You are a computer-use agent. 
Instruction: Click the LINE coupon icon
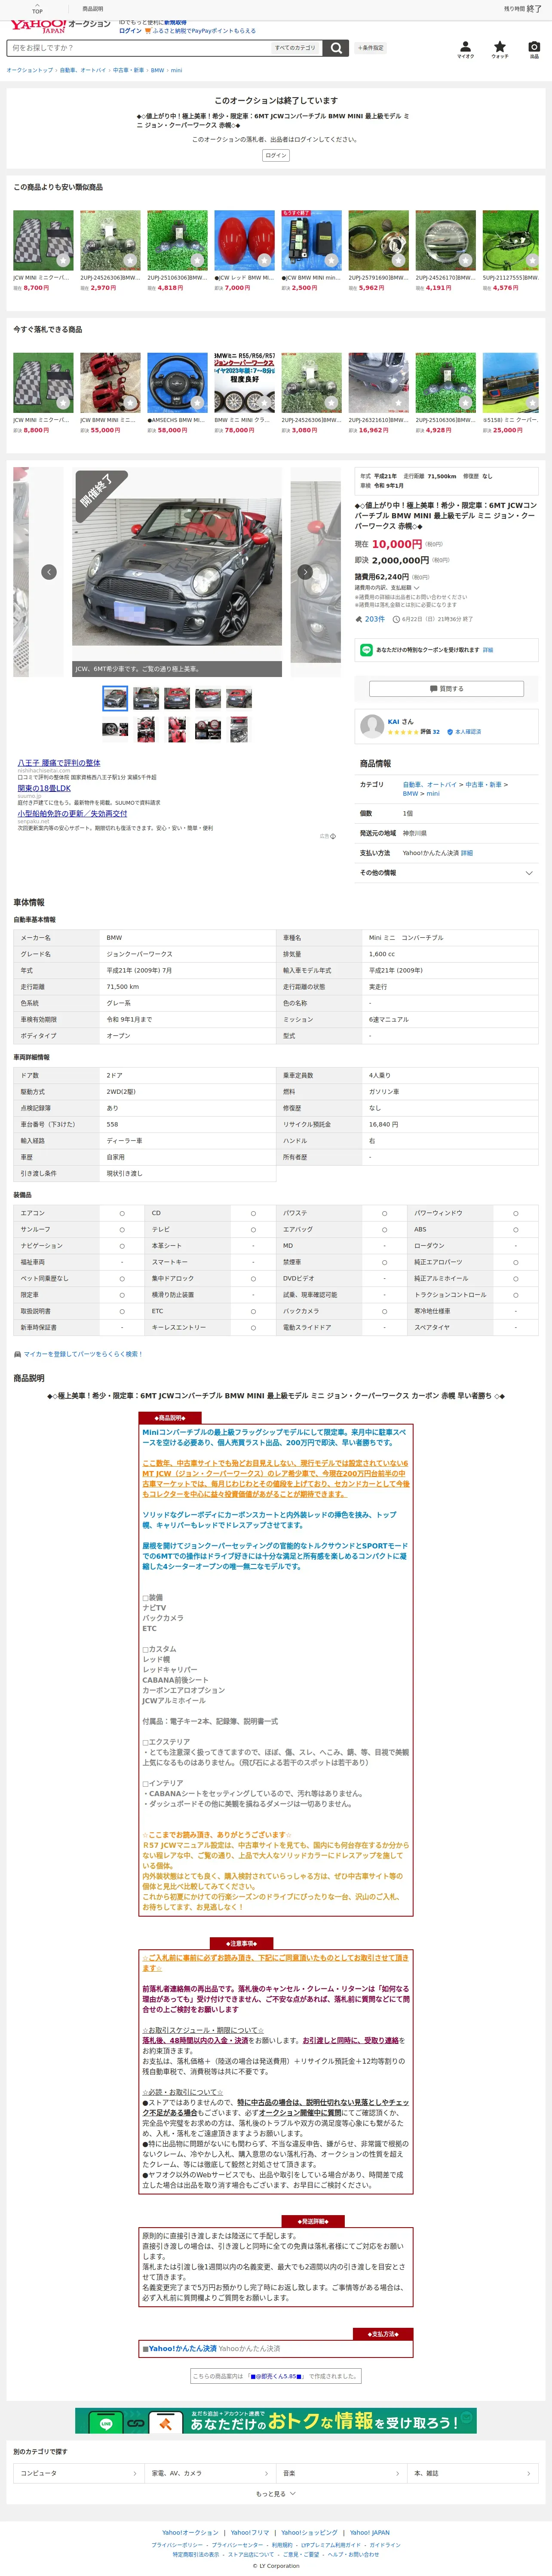(x=366, y=650)
